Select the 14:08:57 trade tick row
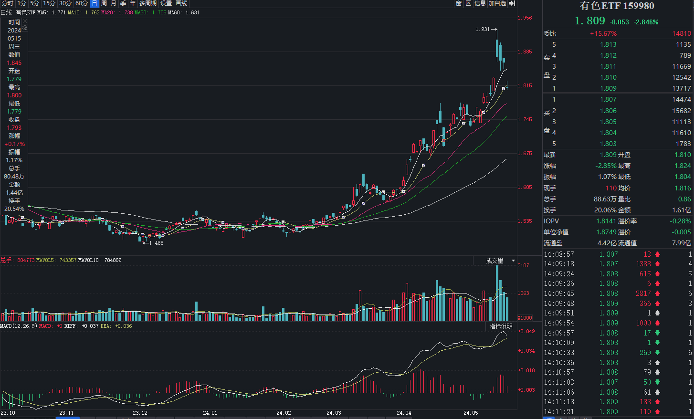This screenshot has height=419, width=694. [618, 254]
